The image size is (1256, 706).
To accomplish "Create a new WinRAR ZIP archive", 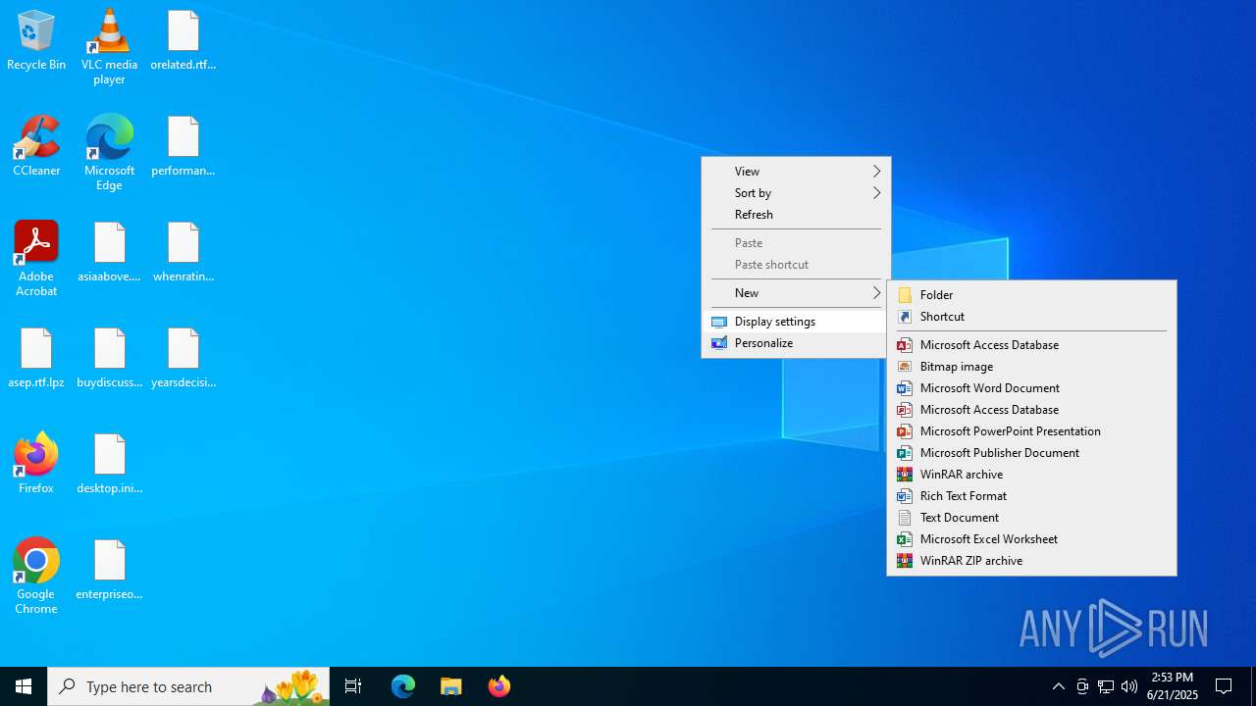I will tap(1031, 561).
